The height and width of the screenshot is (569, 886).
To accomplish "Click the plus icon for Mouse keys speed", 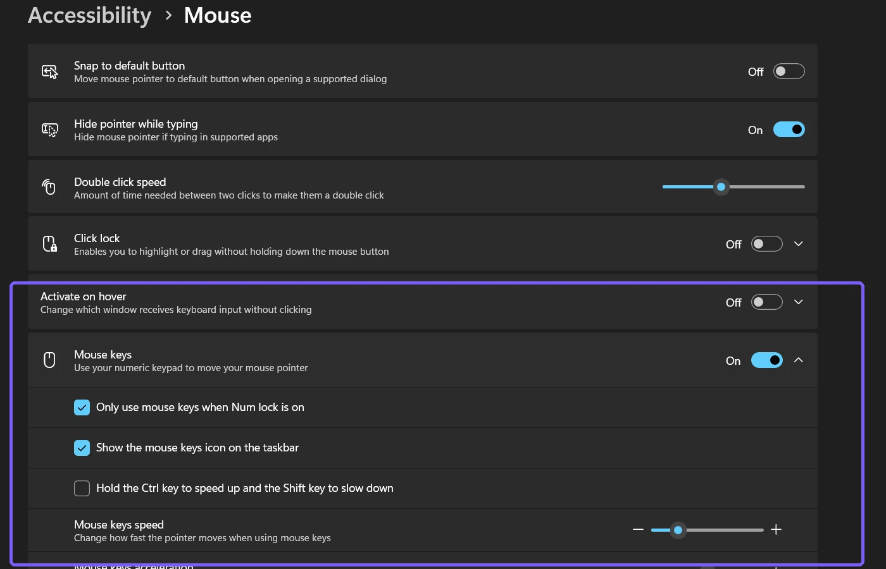I will coord(776,530).
